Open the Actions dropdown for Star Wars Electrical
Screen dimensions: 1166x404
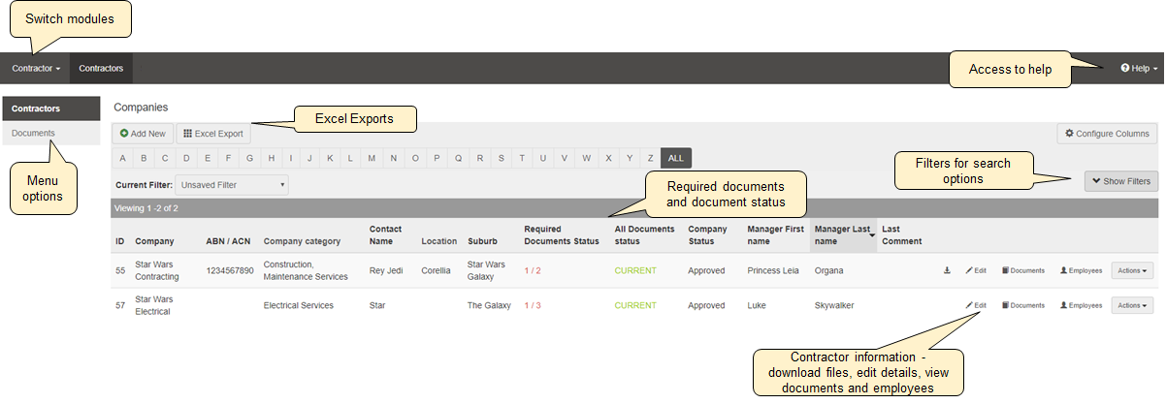1132,305
